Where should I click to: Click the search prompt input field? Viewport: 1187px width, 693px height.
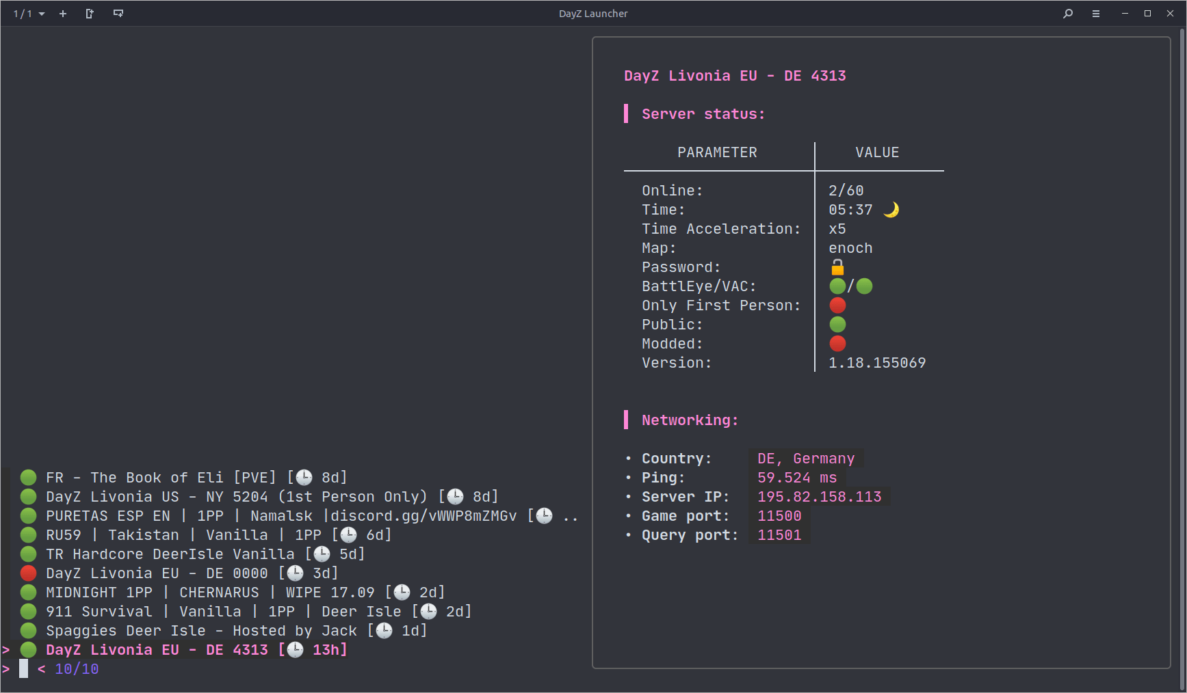pyautogui.click(x=24, y=668)
